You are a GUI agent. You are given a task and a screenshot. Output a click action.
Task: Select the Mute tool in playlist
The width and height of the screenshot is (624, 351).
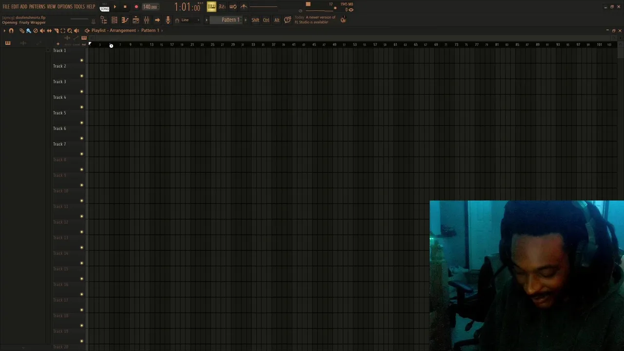coord(42,31)
